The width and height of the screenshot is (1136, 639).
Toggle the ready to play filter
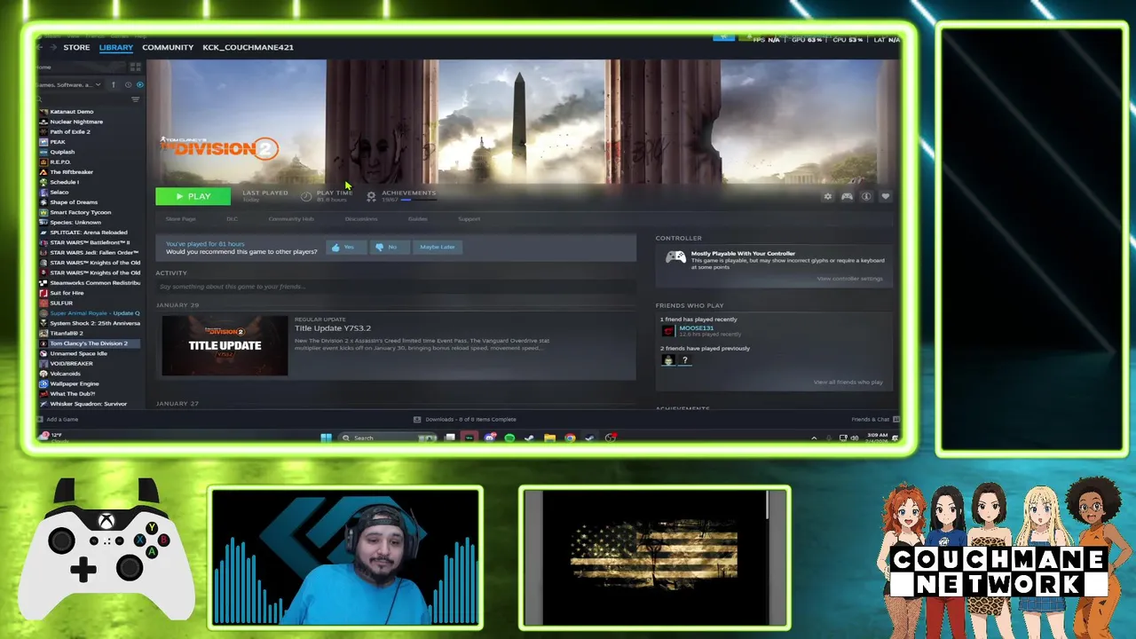click(x=139, y=84)
